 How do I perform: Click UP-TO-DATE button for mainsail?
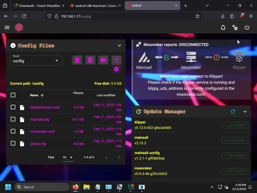[x=235, y=140]
